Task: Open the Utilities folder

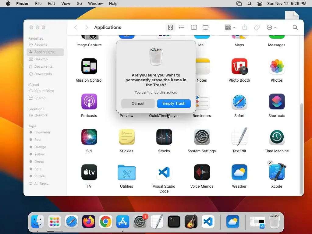Action: pyautogui.click(x=126, y=172)
